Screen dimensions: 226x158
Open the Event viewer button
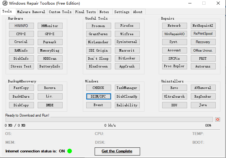[99, 105]
